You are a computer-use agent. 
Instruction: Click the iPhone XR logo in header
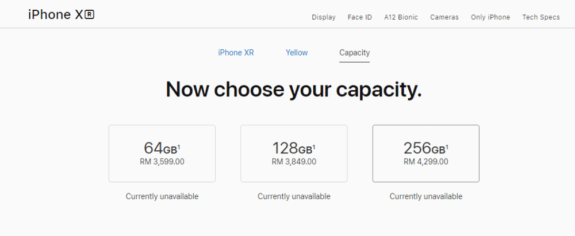(x=62, y=15)
